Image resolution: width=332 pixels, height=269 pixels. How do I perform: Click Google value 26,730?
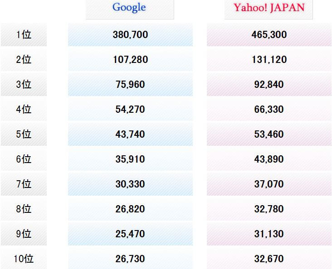(131, 259)
